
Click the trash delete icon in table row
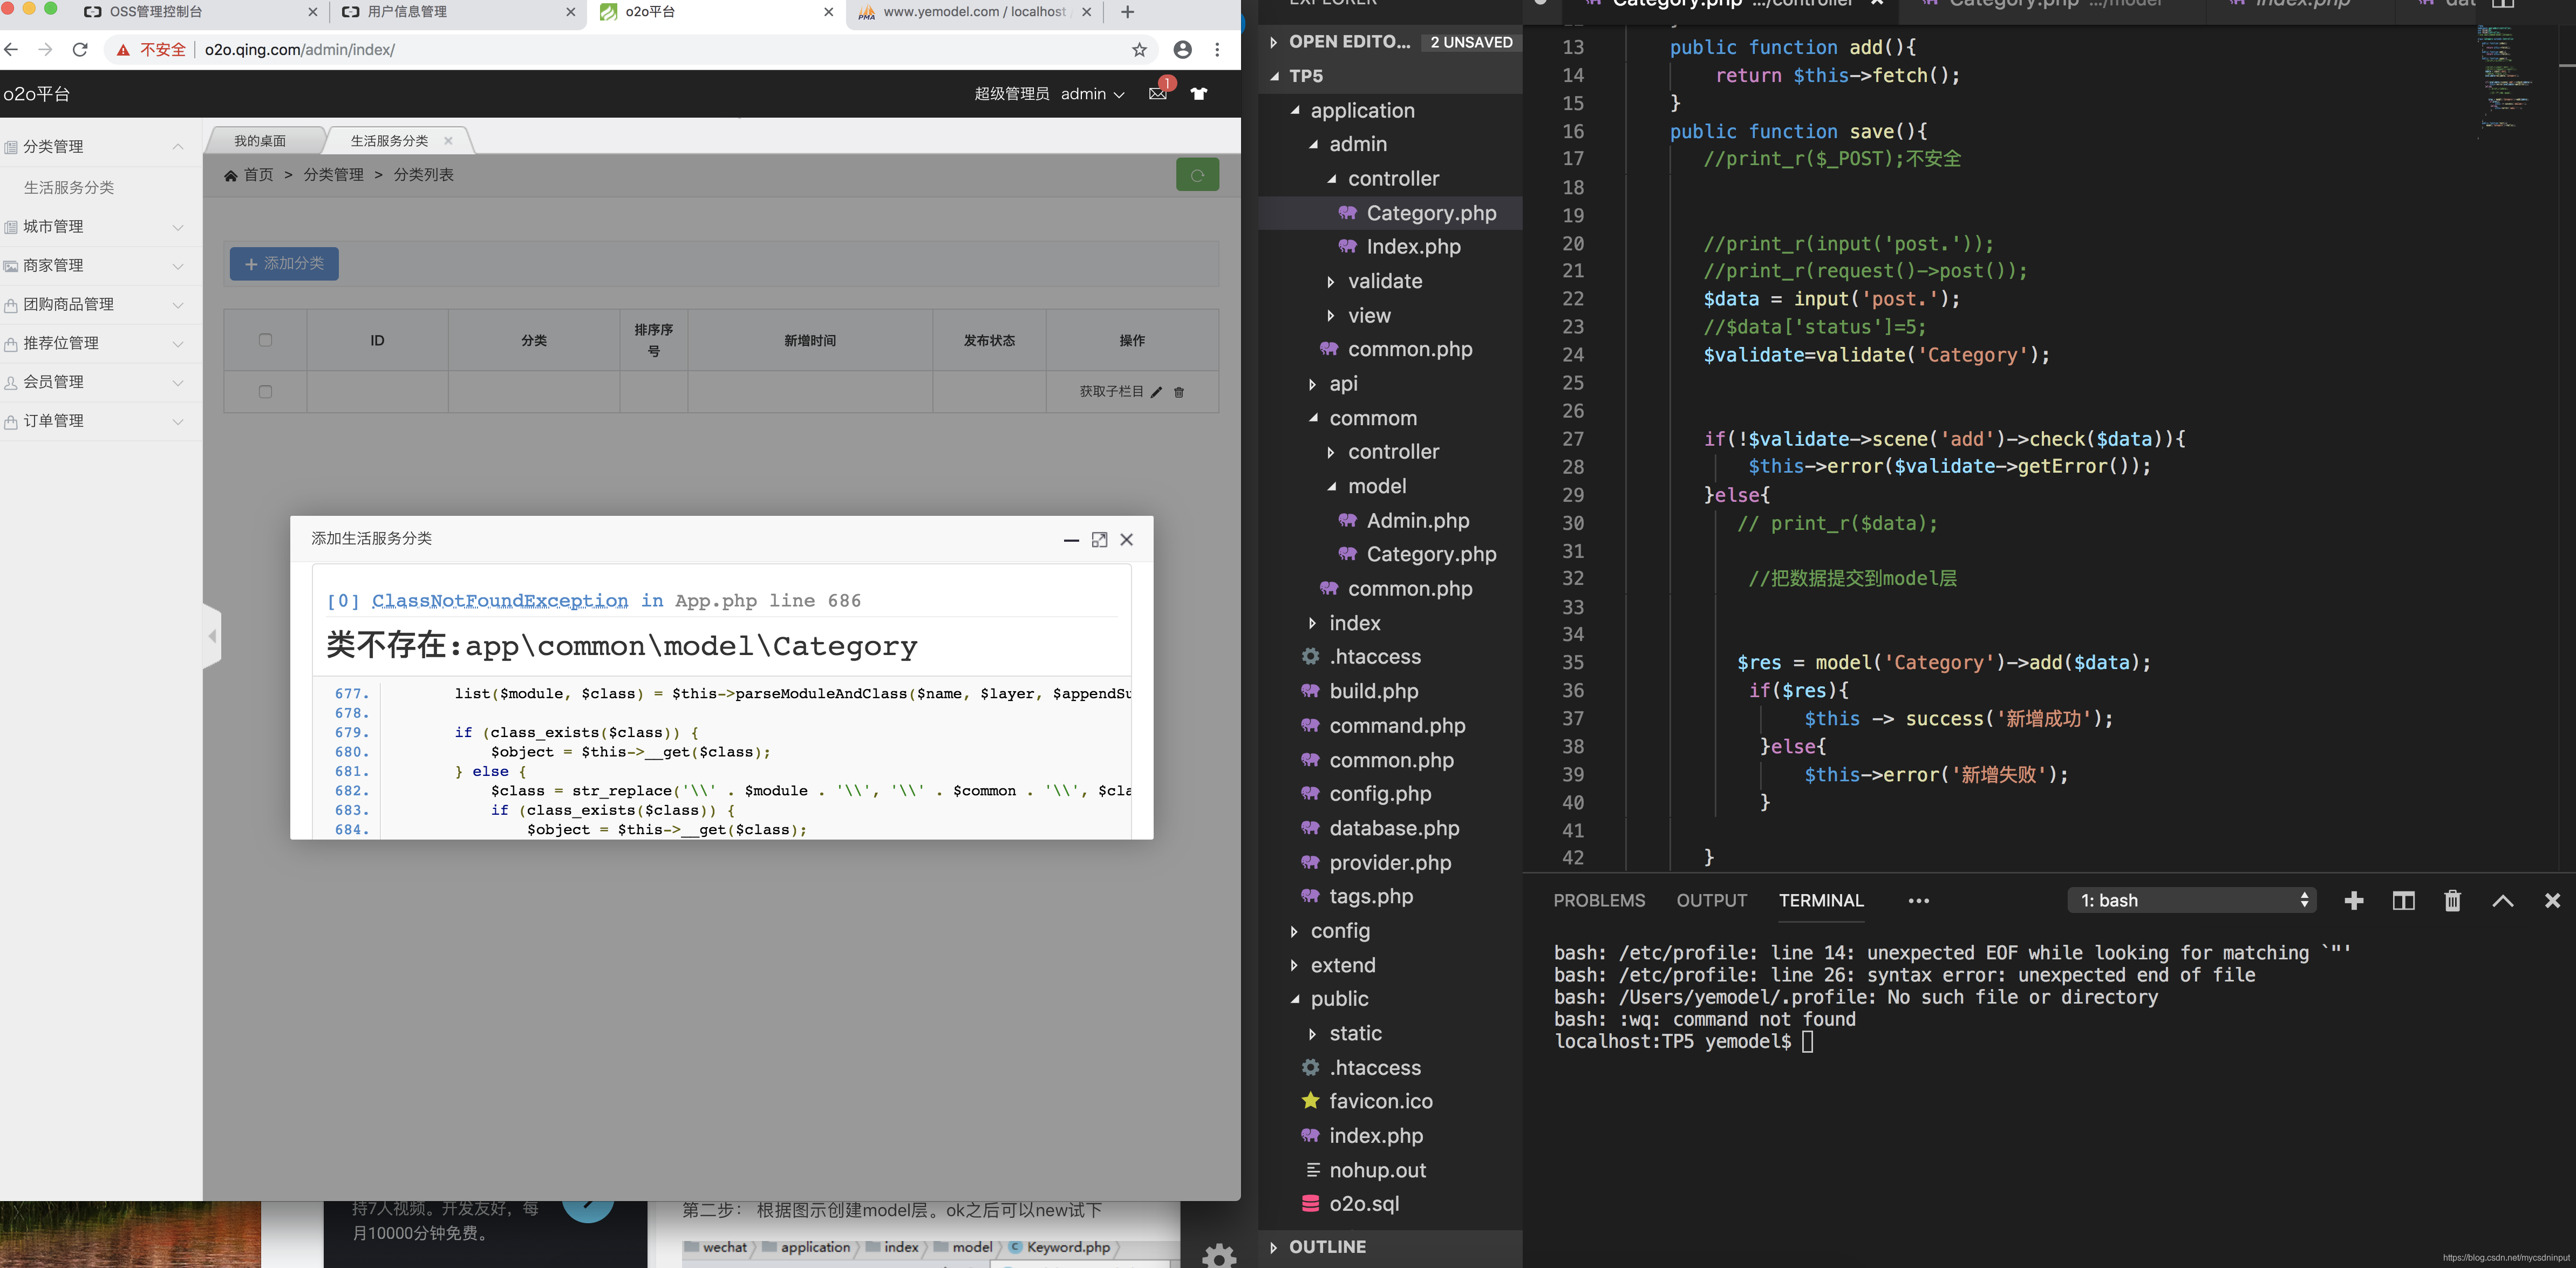pyautogui.click(x=1179, y=392)
